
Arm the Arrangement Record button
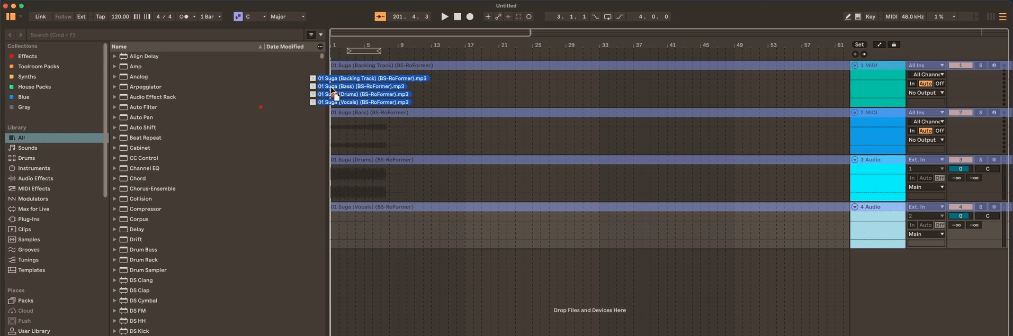point(470,17)
